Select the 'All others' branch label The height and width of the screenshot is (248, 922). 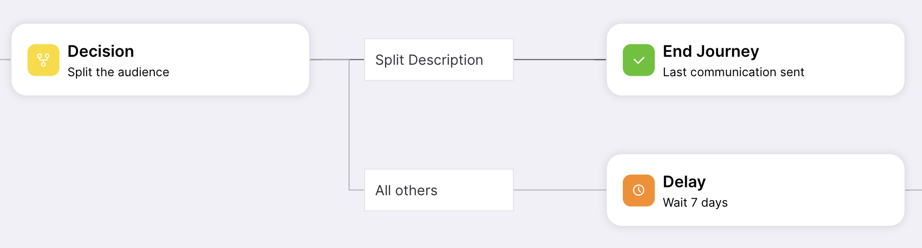tap(439, 190)
